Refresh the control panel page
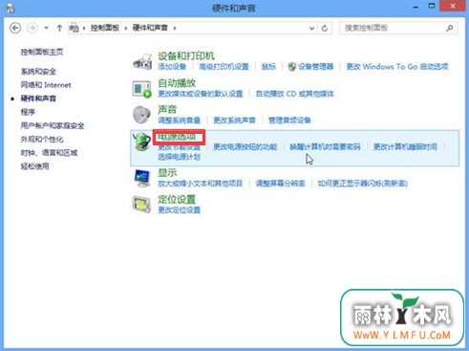 click(x=325, y=29)
